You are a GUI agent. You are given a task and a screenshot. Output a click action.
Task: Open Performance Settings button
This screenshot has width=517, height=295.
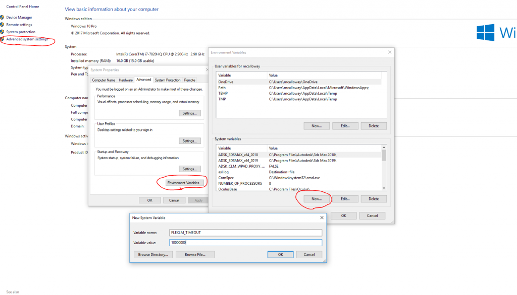point(190,113)
